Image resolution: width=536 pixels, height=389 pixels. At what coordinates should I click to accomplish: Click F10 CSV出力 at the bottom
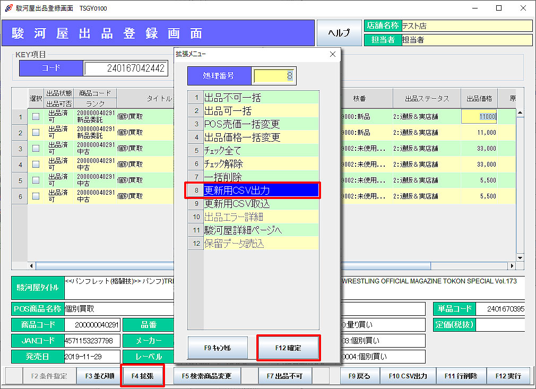coord(408,376)
